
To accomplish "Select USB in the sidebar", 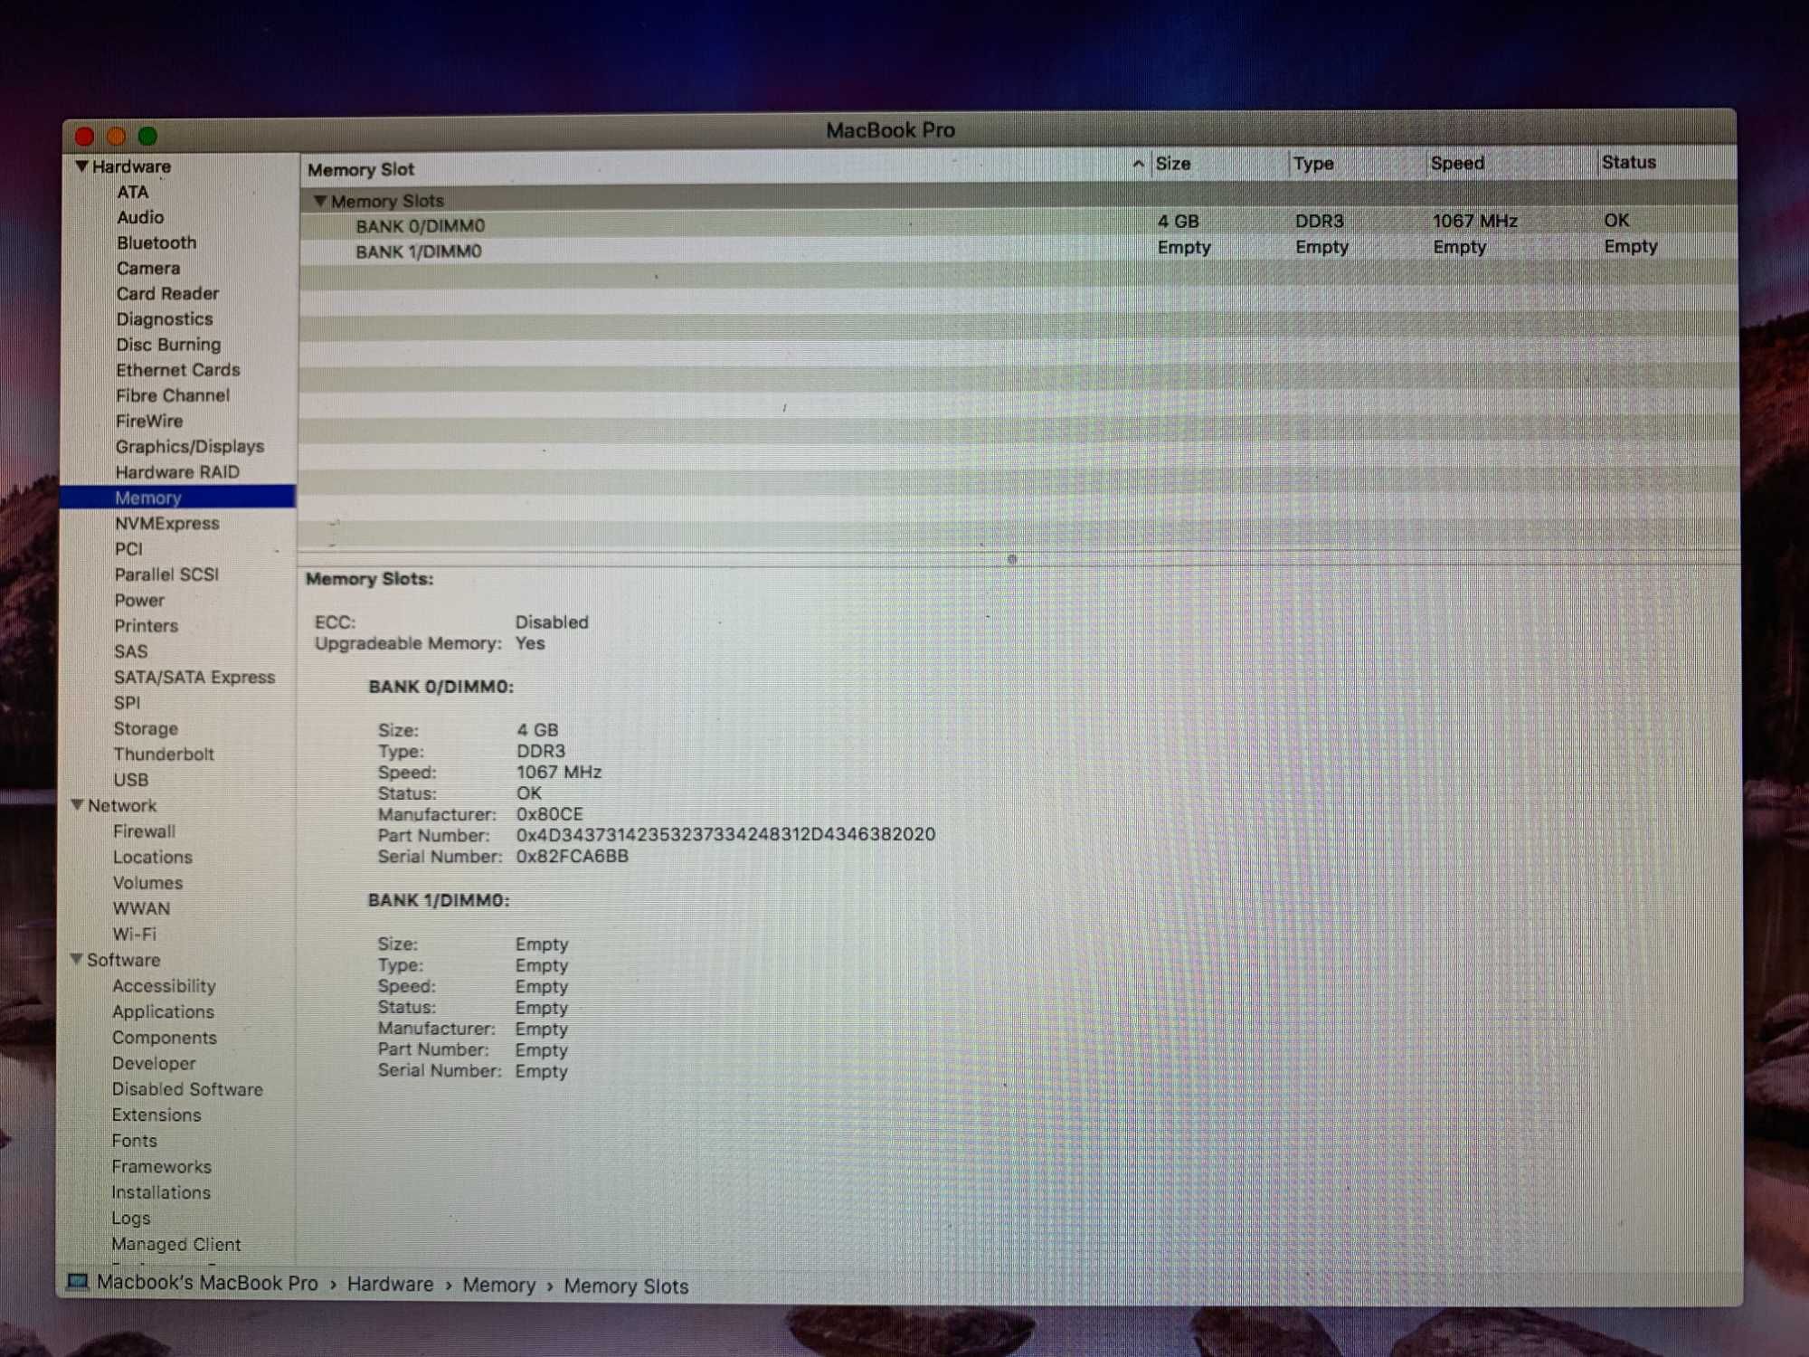I will point(131,779).
